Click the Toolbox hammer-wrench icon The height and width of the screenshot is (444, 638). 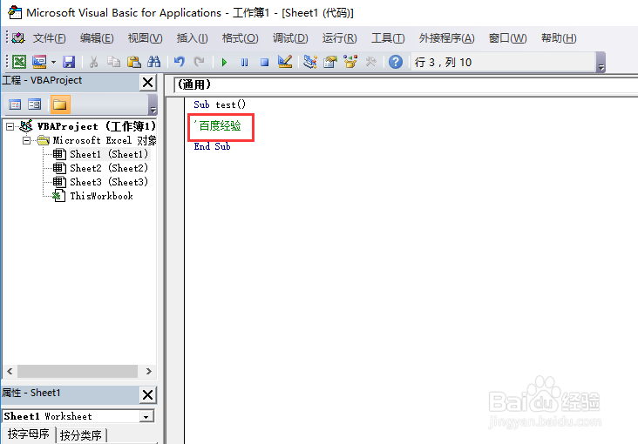tap(370, 62)
